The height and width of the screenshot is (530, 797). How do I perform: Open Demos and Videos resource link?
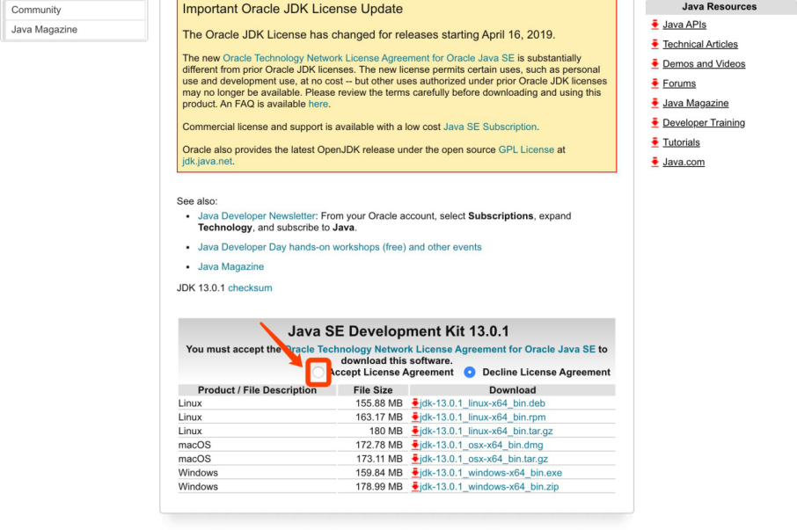[x=704, y=63]
